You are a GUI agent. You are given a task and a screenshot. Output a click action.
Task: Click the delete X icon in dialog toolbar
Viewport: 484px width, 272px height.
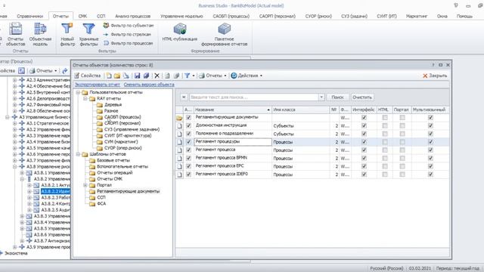(x=157, y=76)
